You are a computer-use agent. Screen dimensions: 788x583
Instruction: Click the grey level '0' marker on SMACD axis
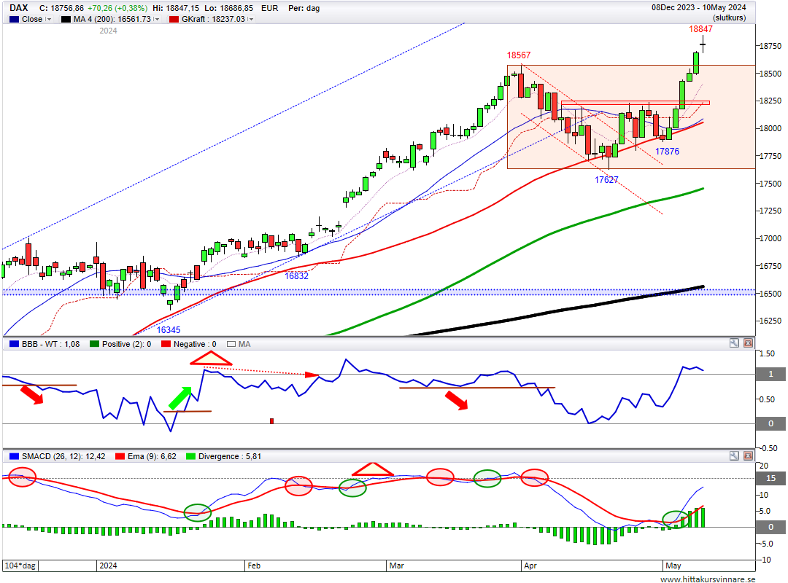click(771, 527)
